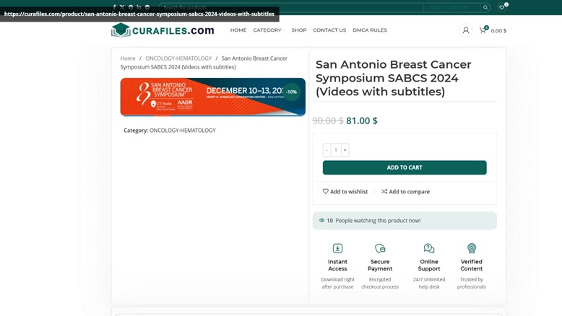The width and height of the screenshot is (562, 316).
Task: Open the shopping cart icon
Action: click(x=483, y=30)
